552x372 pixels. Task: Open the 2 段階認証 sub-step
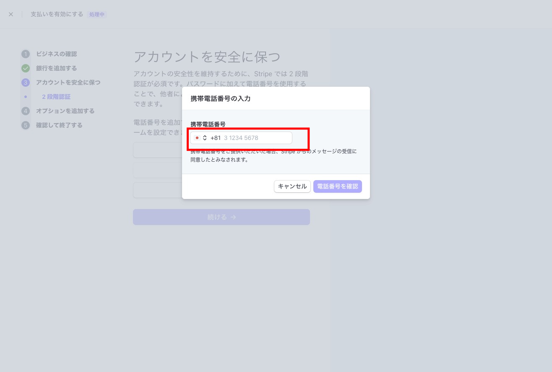pyautogui.click(x=56, y=97)
